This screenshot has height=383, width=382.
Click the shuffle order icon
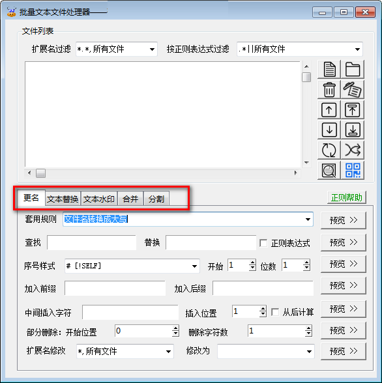353,150
